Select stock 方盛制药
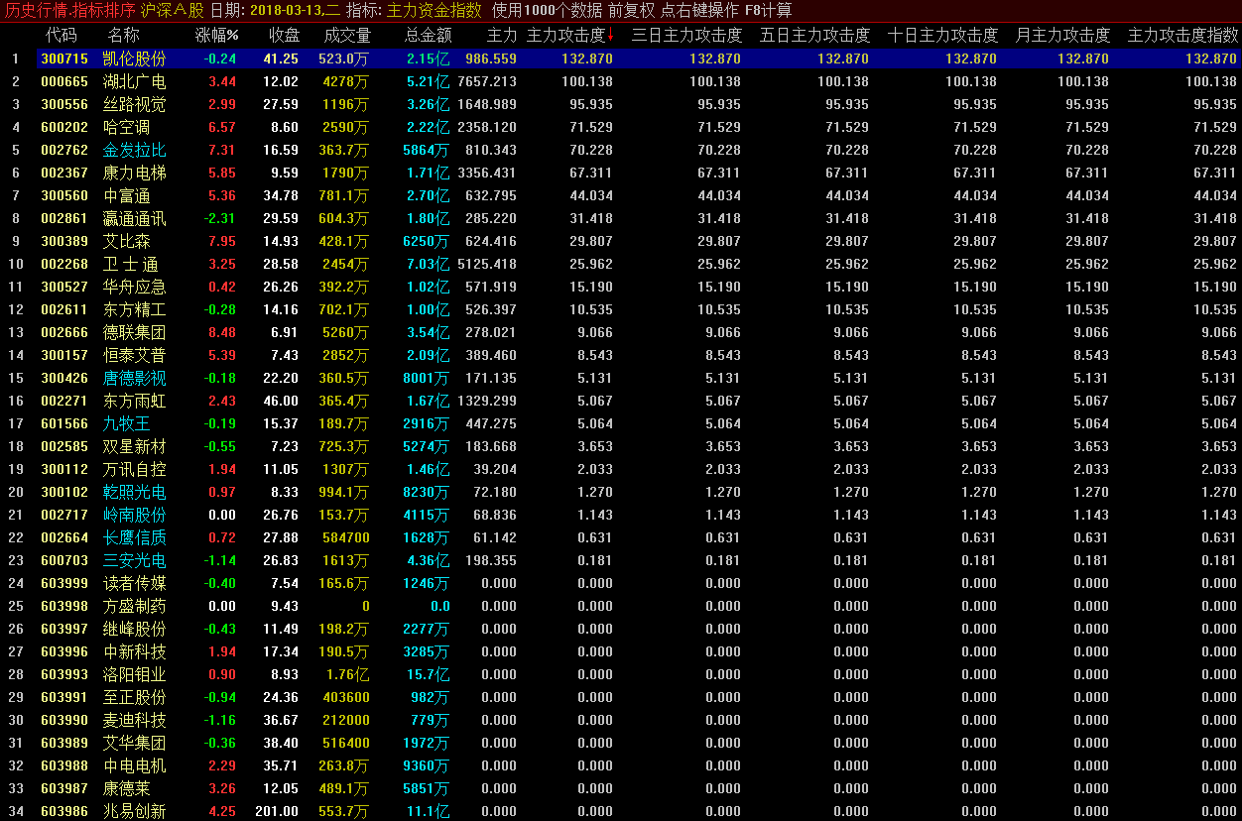 pyautogui.click(x=135, y=606)
